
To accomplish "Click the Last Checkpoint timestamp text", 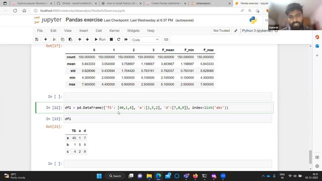I will coord(138,20).
